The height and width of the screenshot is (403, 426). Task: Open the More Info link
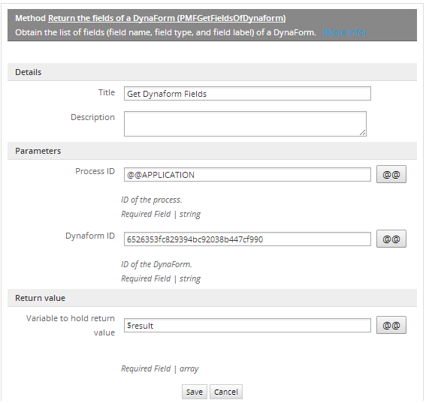344,32
